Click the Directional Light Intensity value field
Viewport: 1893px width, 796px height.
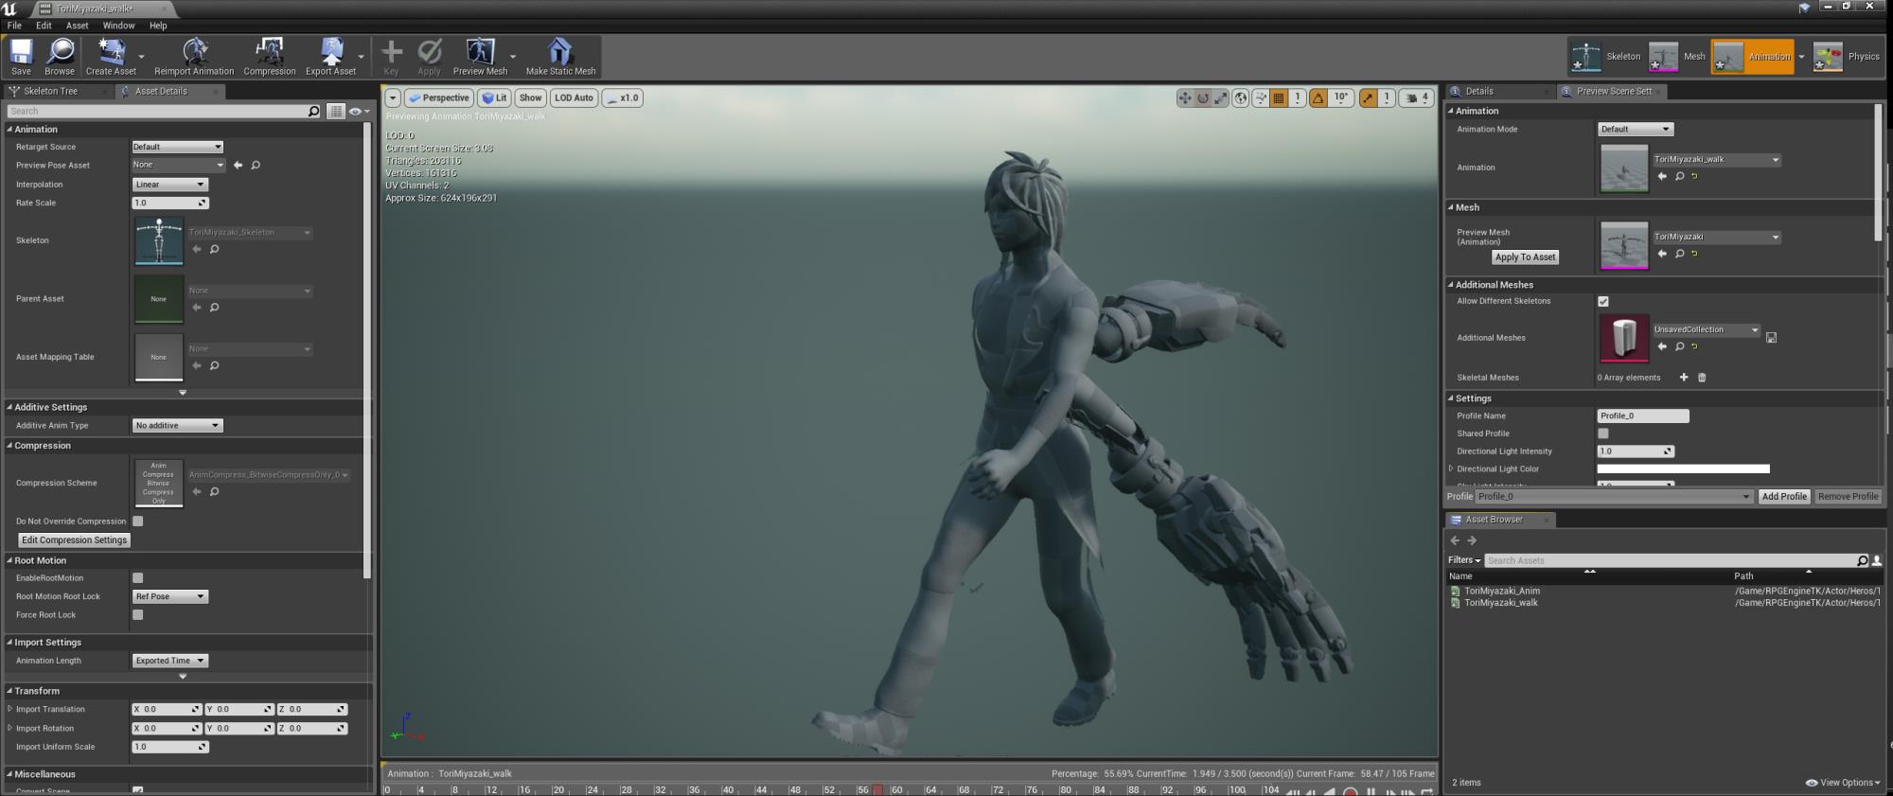click(1636, 451)
